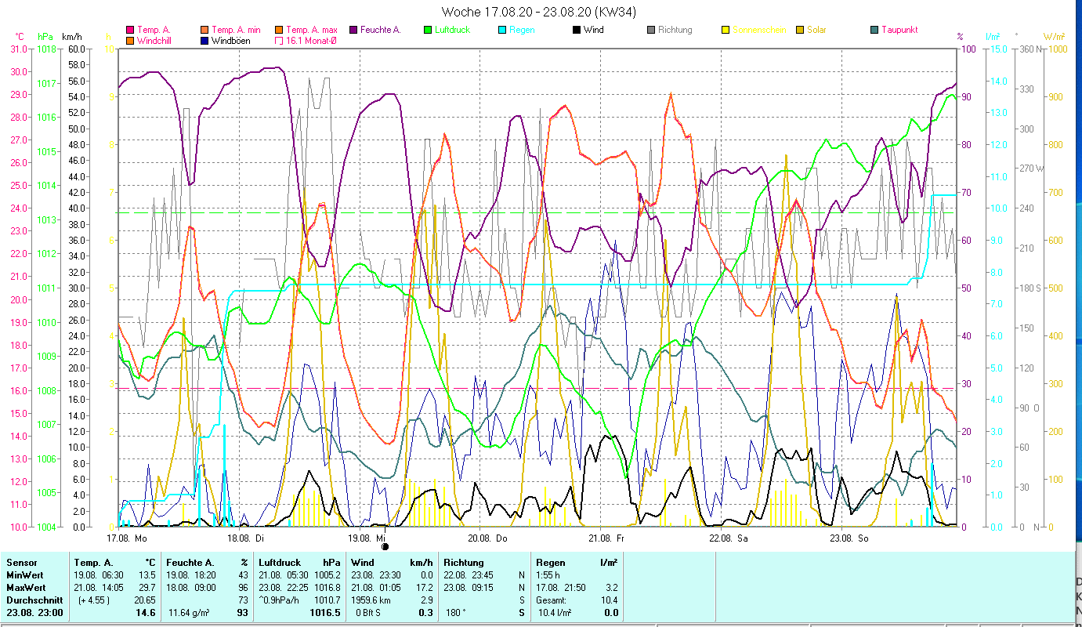Click the Temp. A. max legend swatch
This screenshot has width=1082, height=627.
point(279,30)
